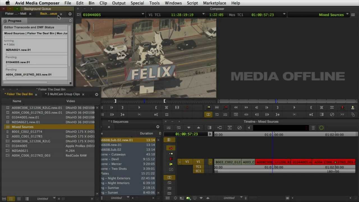The height and width of the screenshot is (202, 359).
Task: Click Mark Clip button in source toolbar
Action: pyautogui.click(x=167, y=107)
